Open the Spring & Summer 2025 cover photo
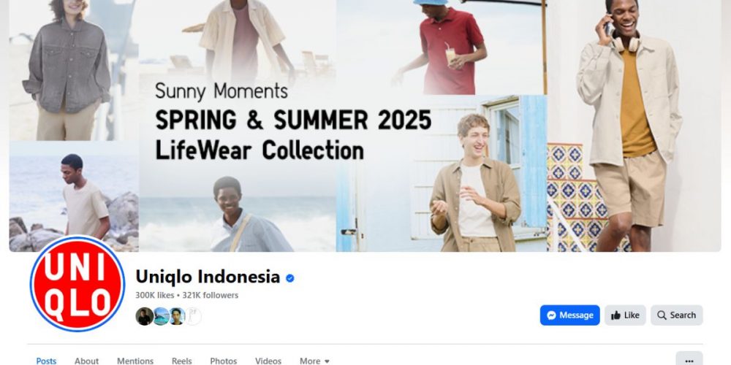The image size is (731, 365). [365, 126]
